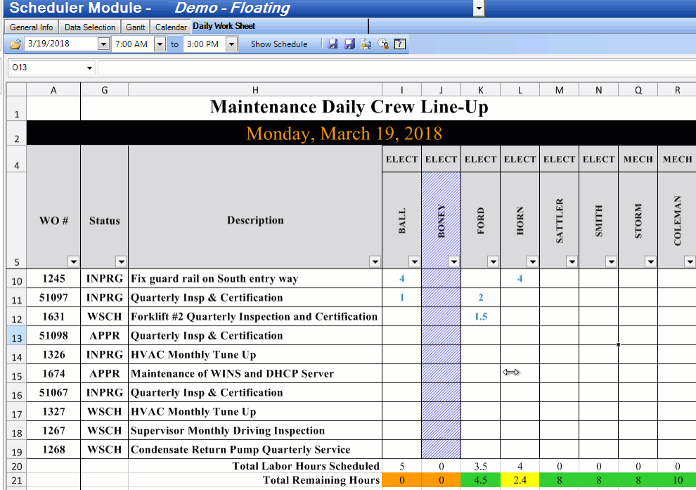
Task: Click the open folder icon
Action: 15,44
